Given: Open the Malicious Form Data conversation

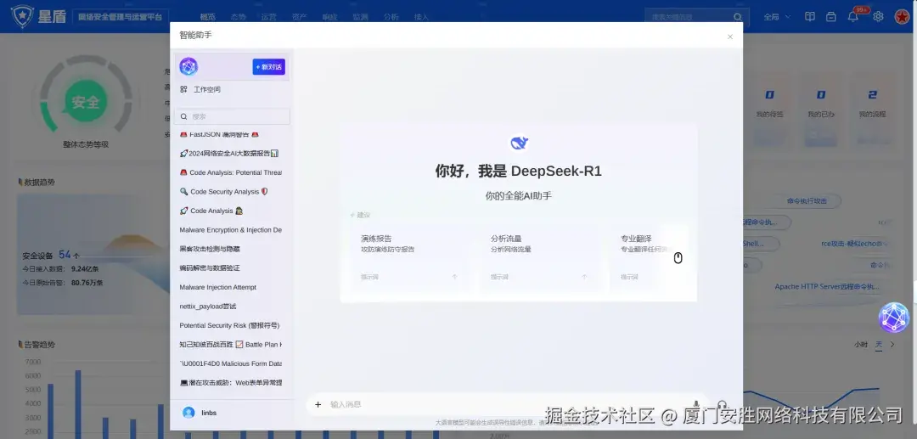Looking at the screenshot, I should (x=230, y=363).
